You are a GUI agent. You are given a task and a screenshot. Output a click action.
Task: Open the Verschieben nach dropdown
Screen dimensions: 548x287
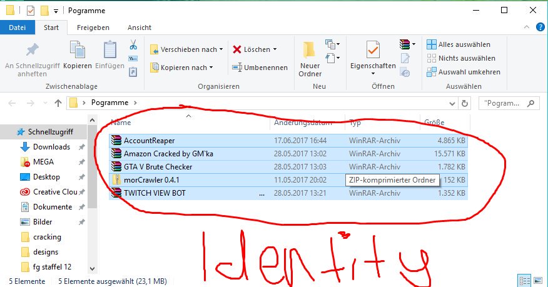click(186, 49)
